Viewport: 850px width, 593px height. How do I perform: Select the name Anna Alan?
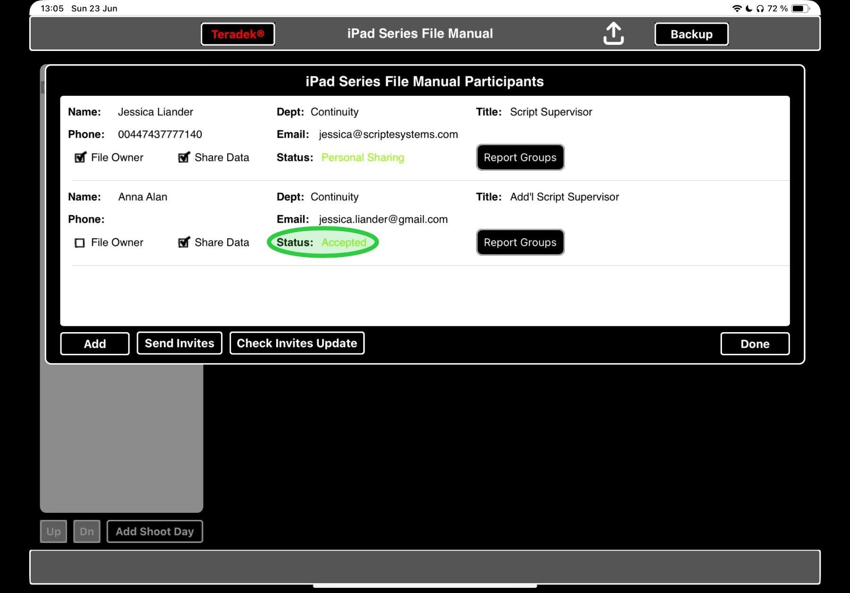click(143, 197)
